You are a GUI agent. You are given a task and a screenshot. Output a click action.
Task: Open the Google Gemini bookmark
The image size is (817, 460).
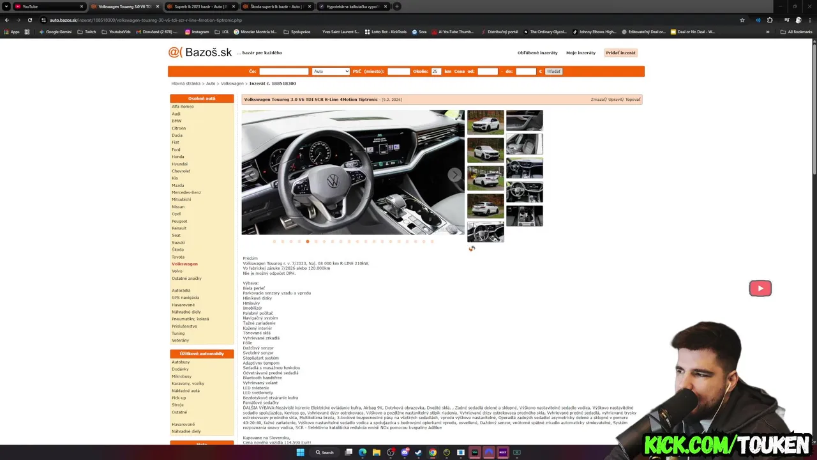click(56, 31)
